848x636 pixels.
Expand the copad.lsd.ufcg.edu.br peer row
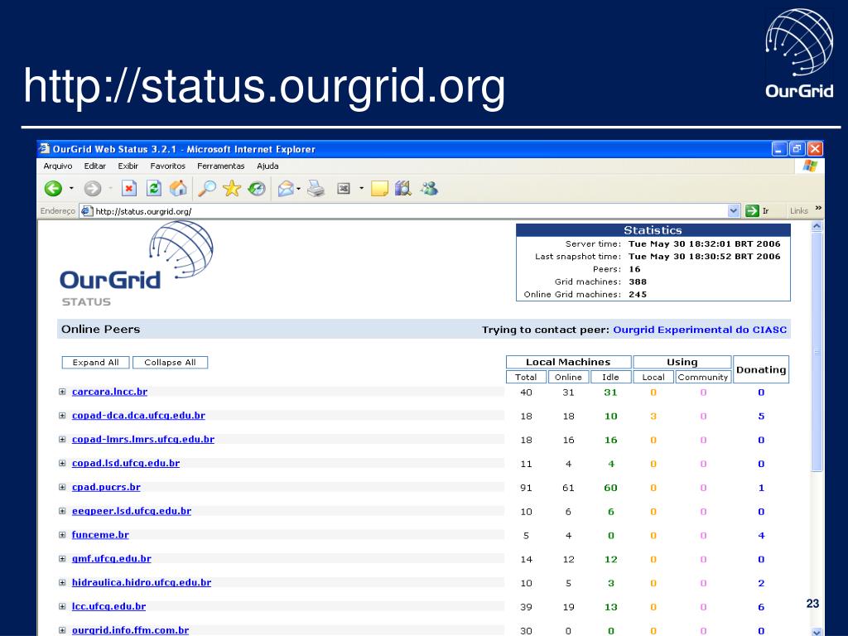pos(62,463)
